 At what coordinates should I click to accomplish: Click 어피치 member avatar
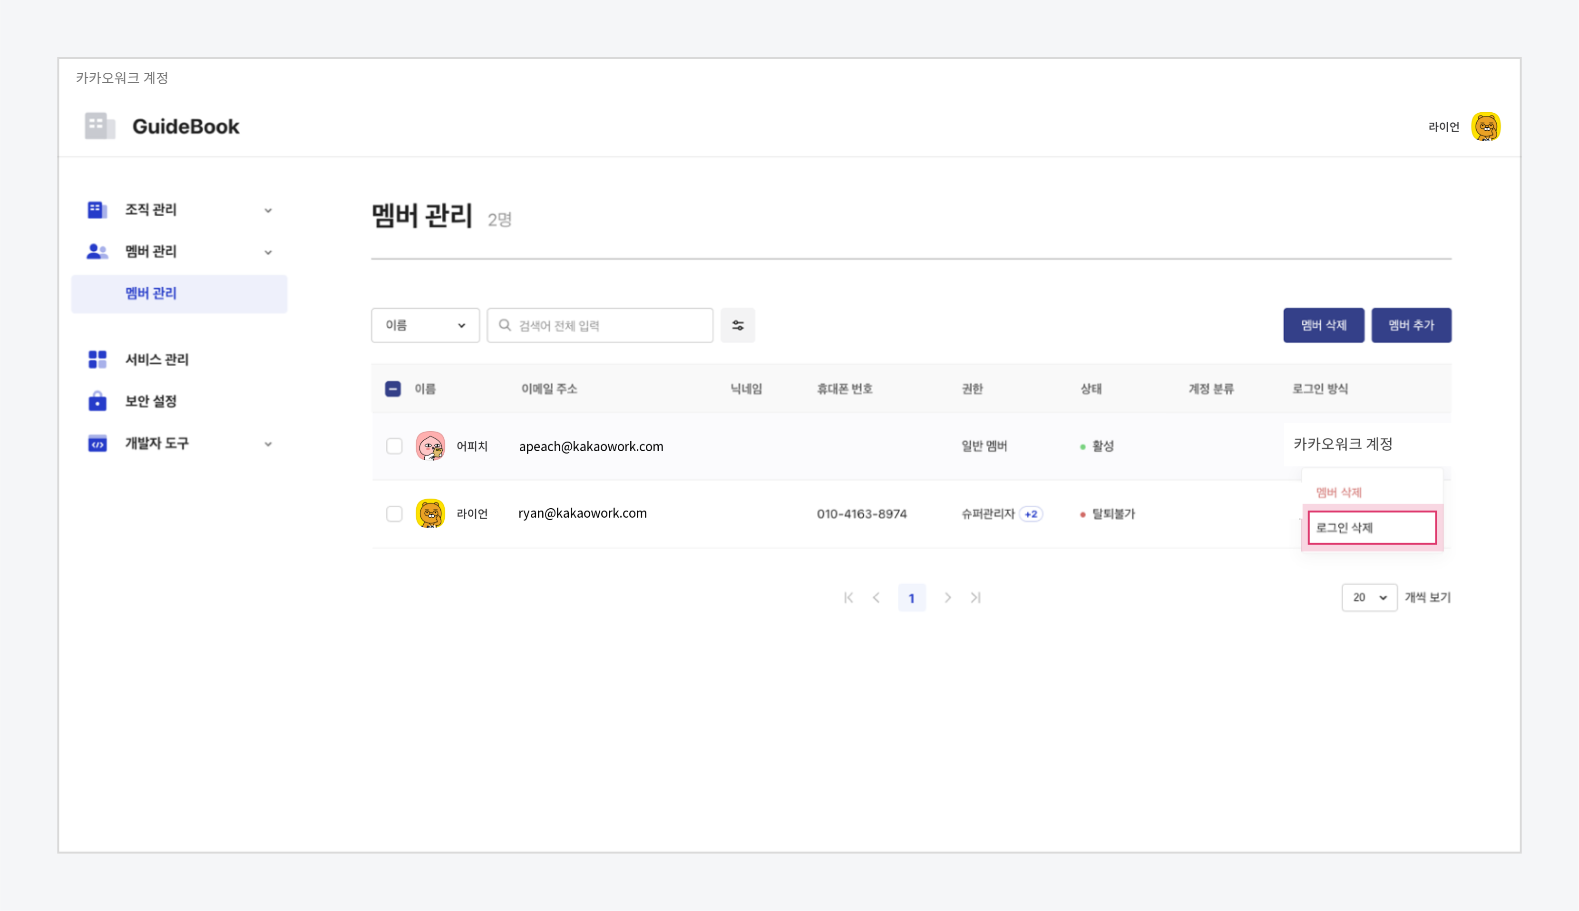point(430,446)
